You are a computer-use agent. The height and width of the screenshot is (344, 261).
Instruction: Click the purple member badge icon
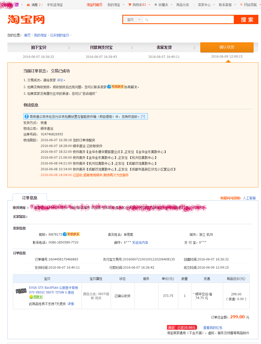[x=17, y=4]
